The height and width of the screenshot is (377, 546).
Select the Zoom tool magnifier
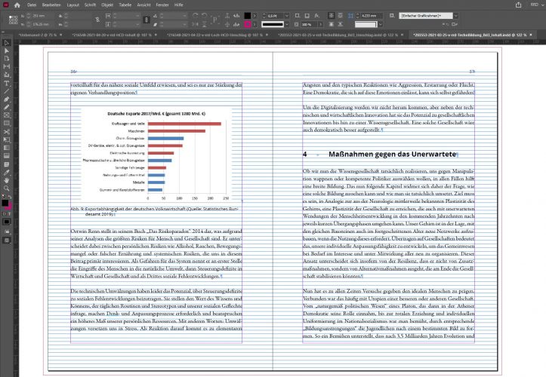coord(6,188)
